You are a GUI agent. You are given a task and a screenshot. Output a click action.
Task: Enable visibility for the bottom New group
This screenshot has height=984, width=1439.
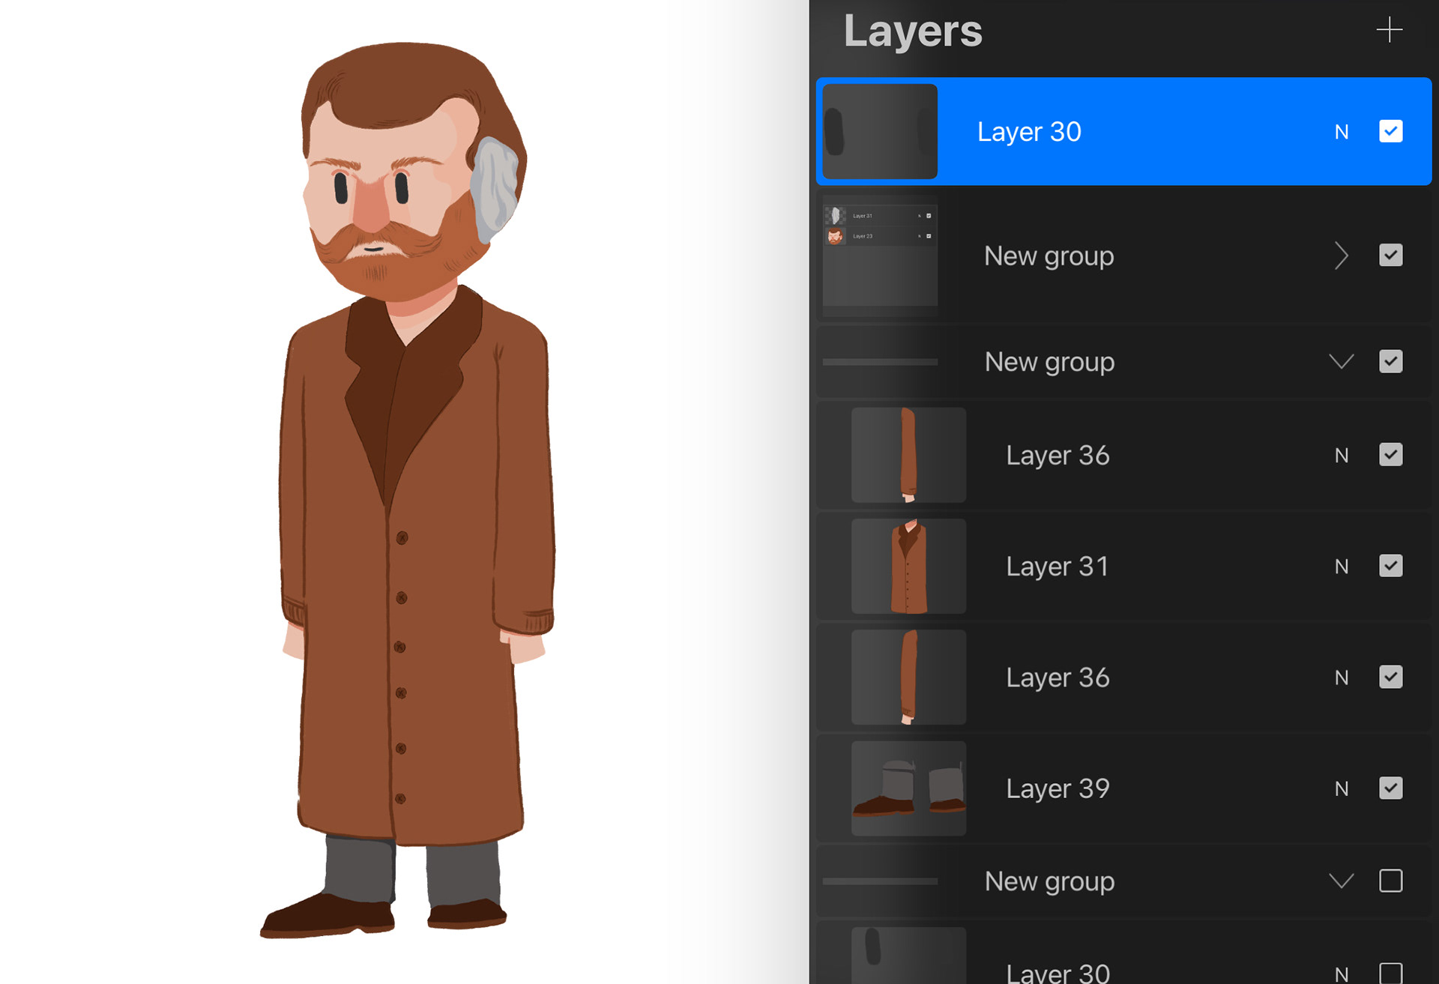(x=1391, y=881)
